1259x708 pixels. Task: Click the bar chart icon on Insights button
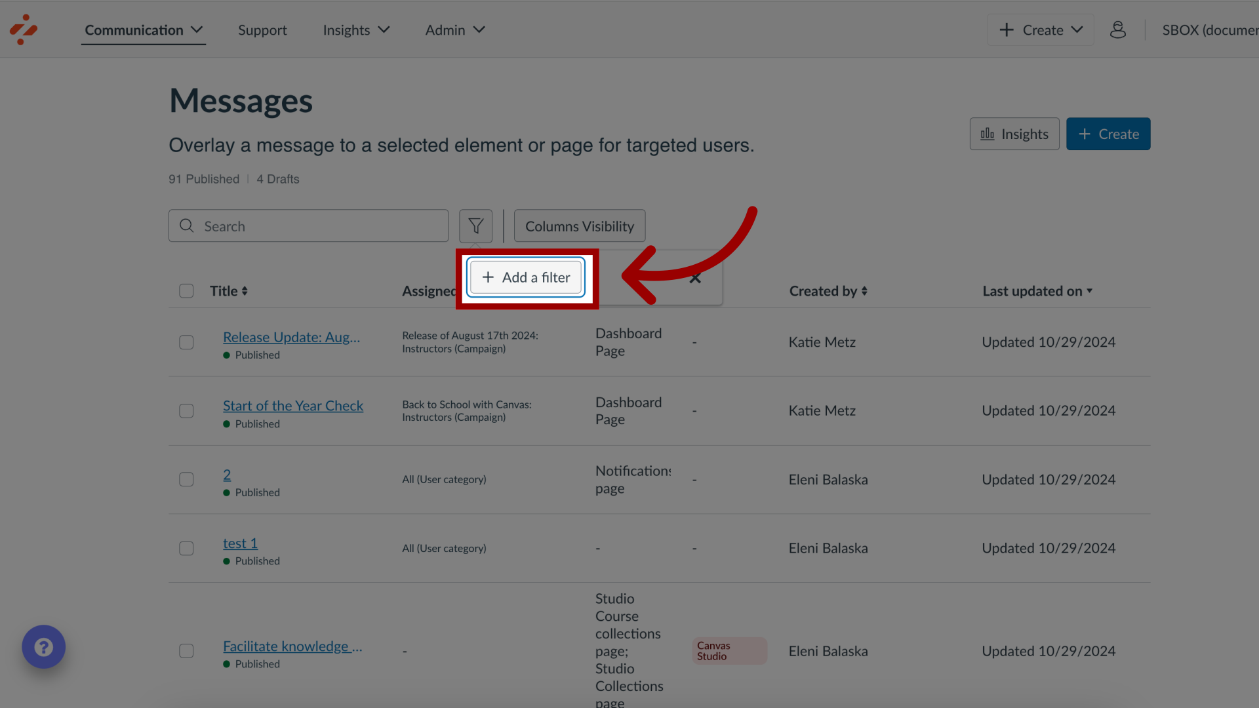click(x=988, y=134)
